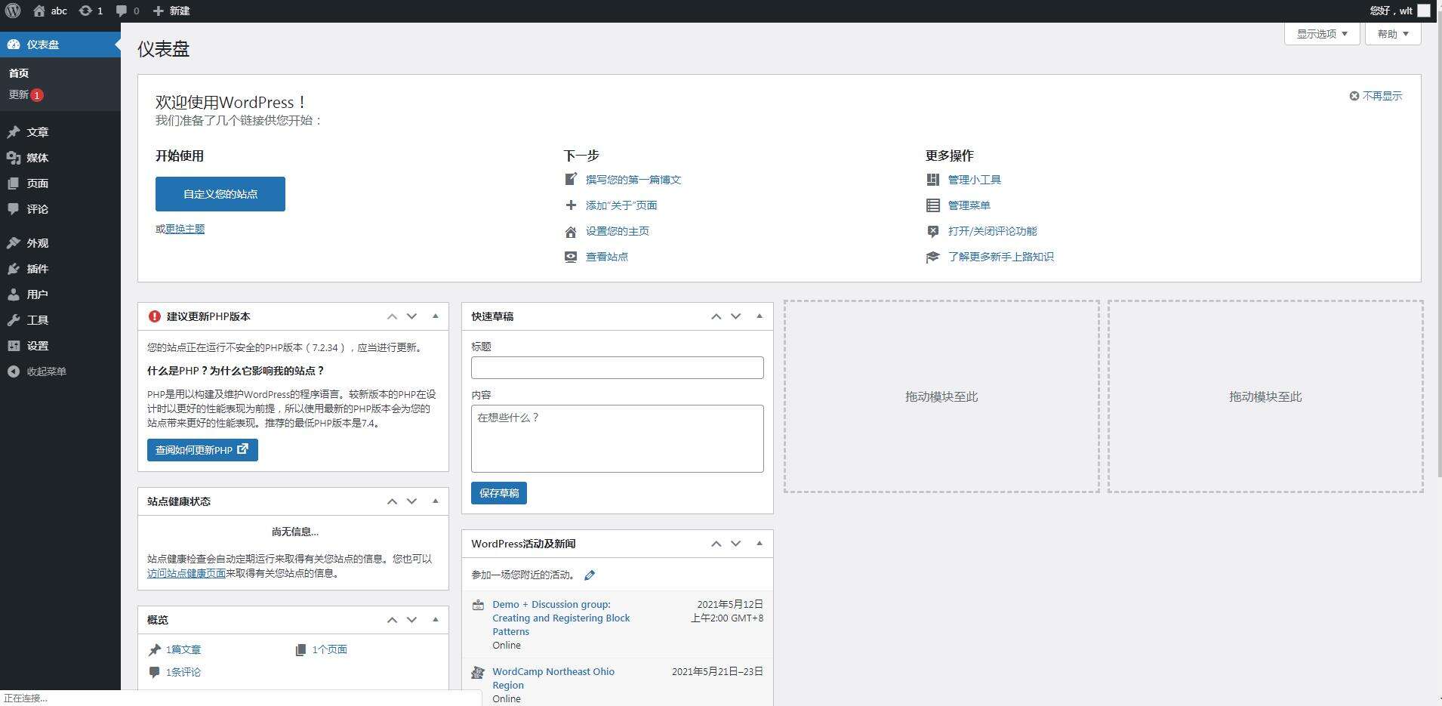The width and height of the screenshot is (1442, 706).
Task: Move WordPress活动及新闻 widget down
Action: [735, 544]
